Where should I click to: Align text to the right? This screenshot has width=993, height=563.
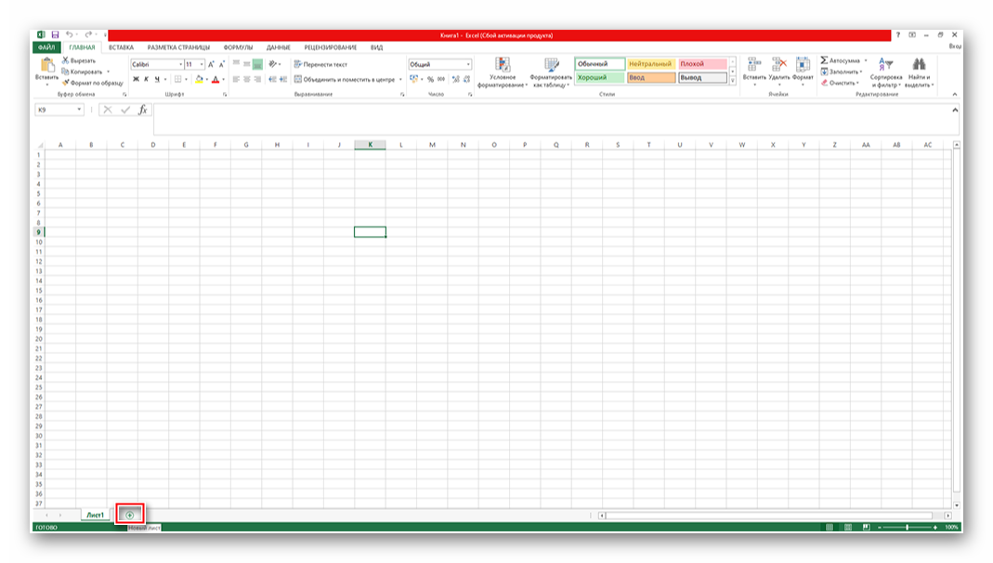tap(257, 80)
